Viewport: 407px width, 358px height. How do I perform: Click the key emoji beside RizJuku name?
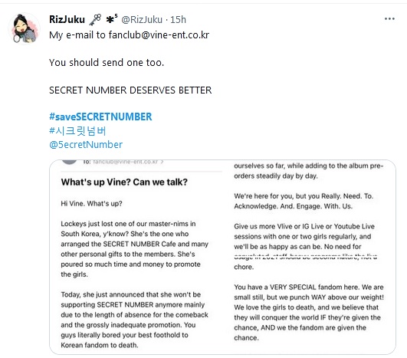point(95,19)
